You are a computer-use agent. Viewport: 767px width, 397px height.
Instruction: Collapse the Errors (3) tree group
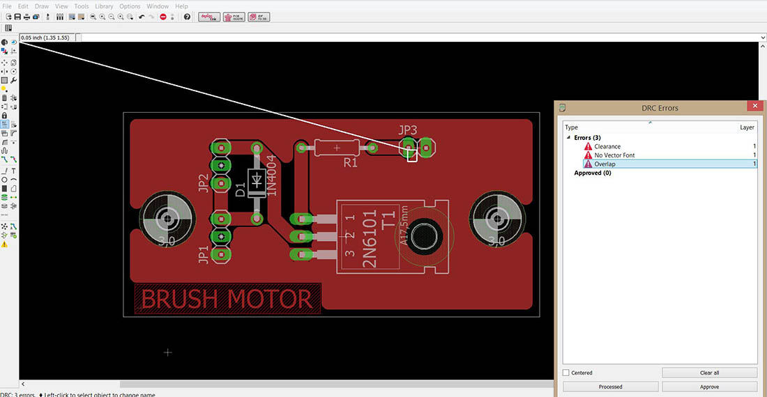(568, 138)
